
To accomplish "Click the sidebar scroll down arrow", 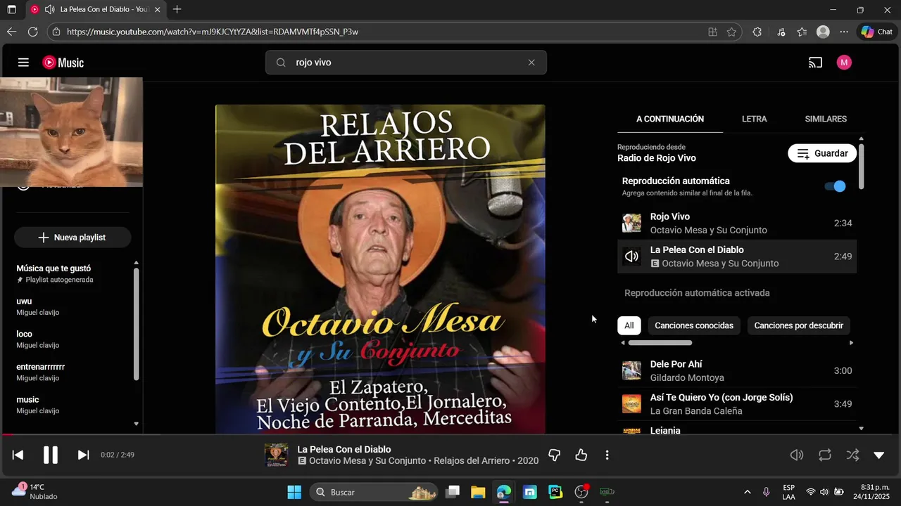I will pos(137,424).
